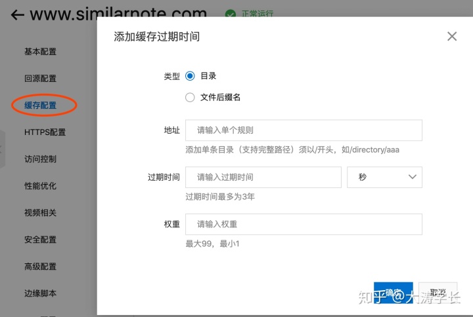
Task: Open 回源配置 in the sidebar
Action: point(41,79)
